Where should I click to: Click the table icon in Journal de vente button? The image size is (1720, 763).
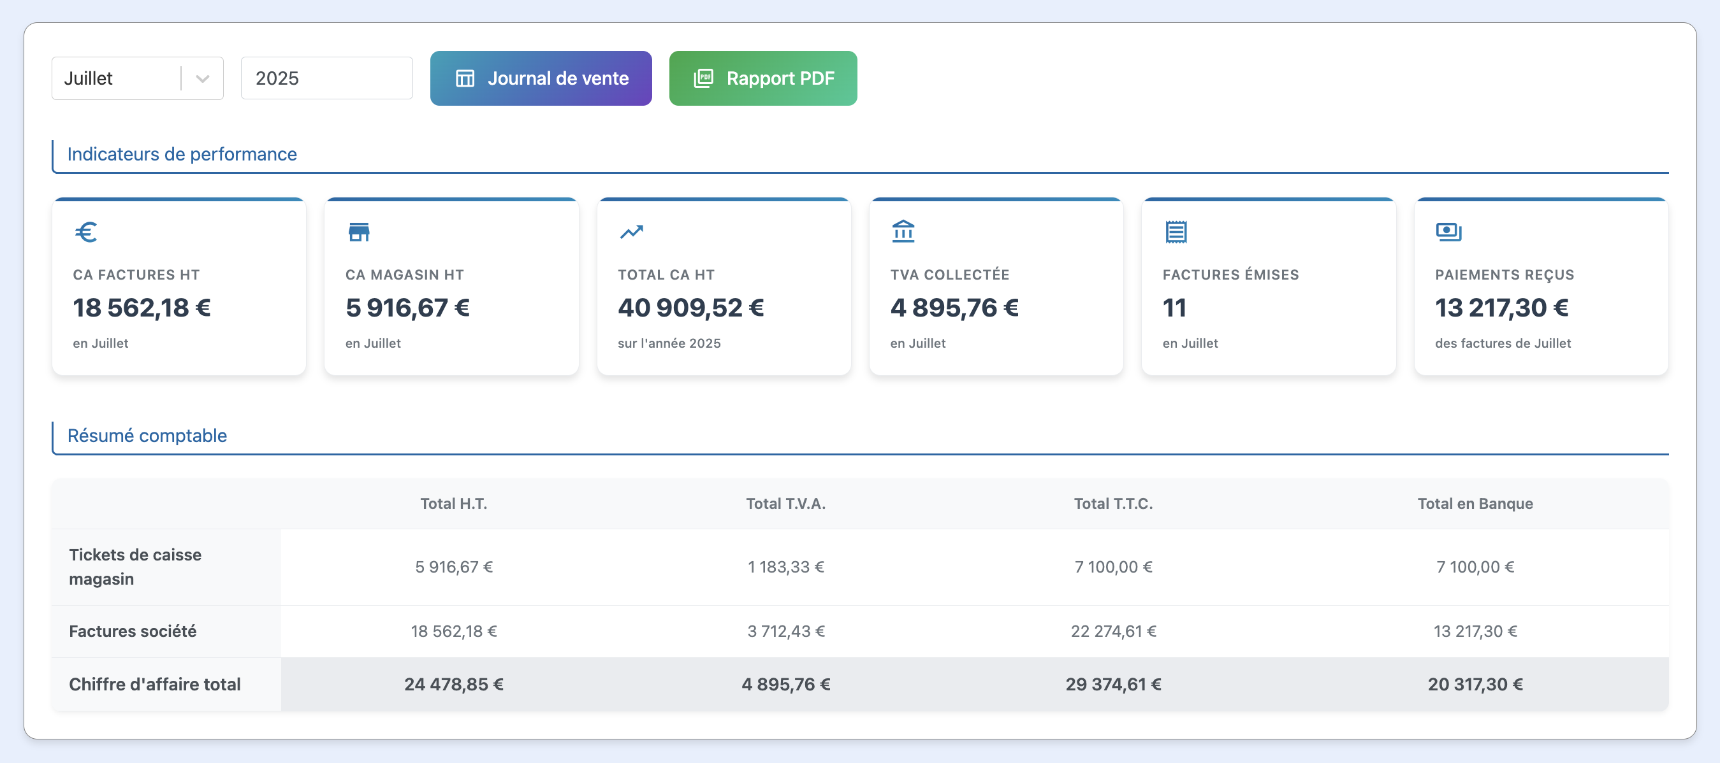click(465, 79)
